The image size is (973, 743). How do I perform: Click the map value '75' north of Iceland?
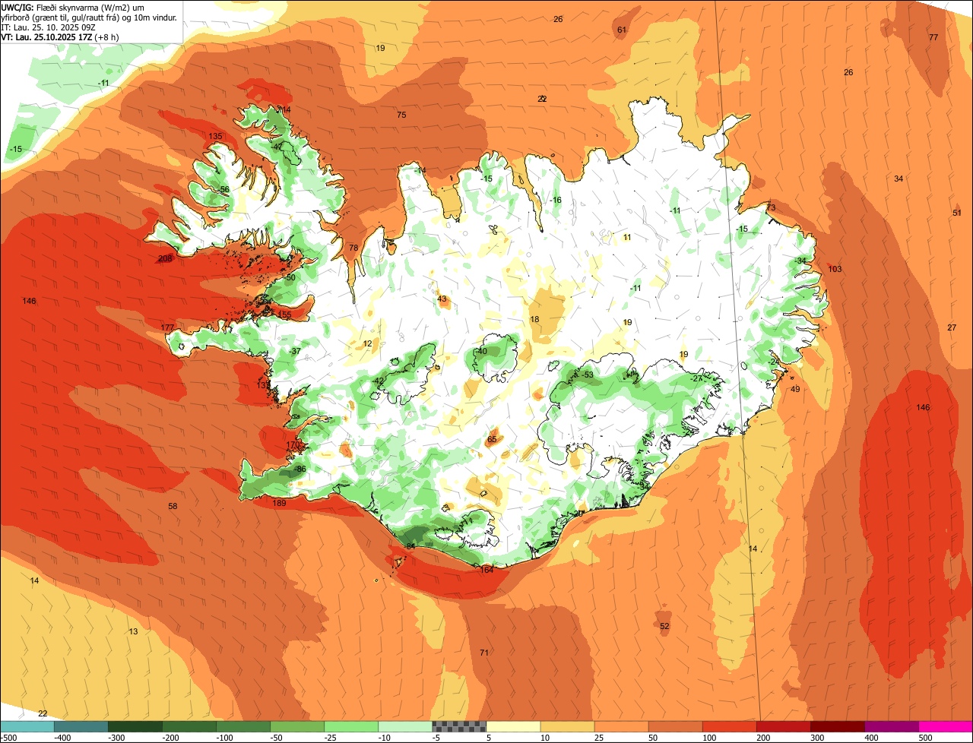(401, 115)
